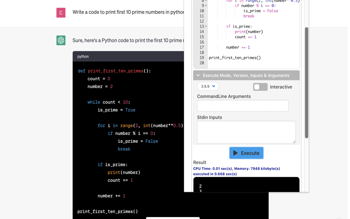
Task: Focus the Stdin Inputs text area
Action: pyautogui.click(x=246, y=132)
